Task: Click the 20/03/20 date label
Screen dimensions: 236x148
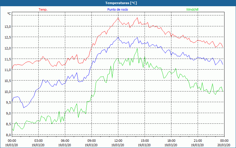Action: tap(224, 145)
